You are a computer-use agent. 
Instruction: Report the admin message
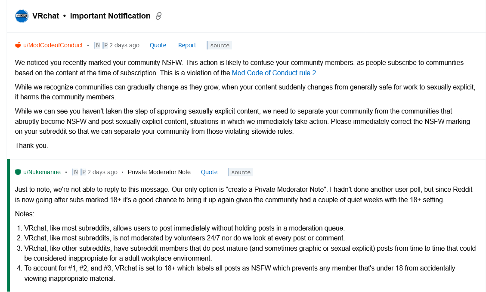(187, 45)
